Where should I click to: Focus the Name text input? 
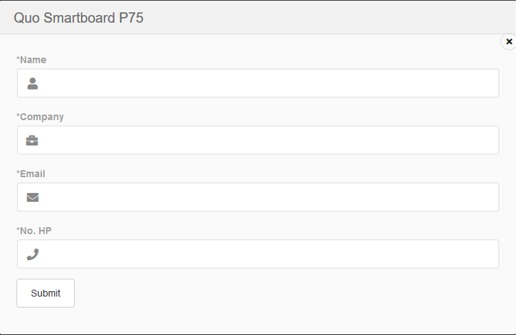[x=268, y=84]
